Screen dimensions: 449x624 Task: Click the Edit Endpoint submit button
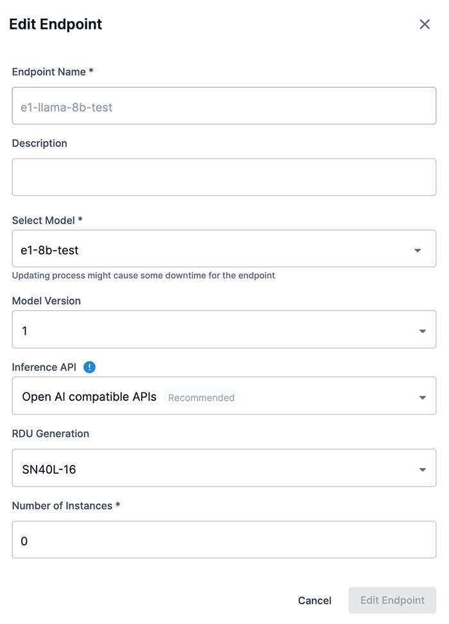pyautogui.click(x=392, y=600)
